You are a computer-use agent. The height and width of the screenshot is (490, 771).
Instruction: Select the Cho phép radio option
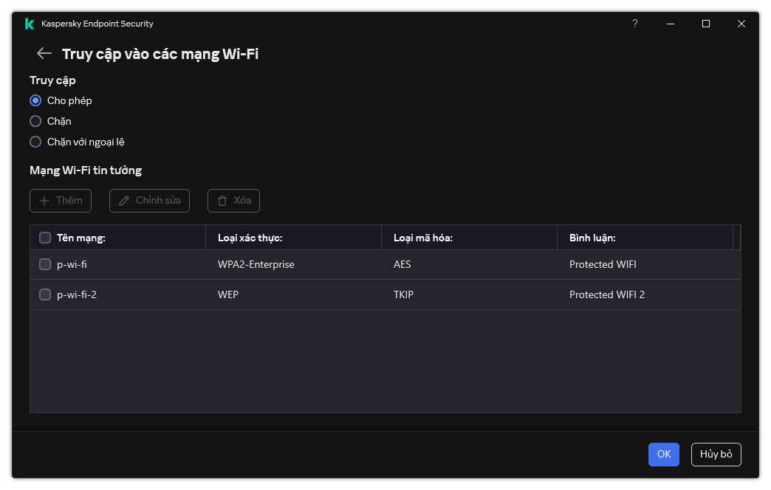(35, 100)
